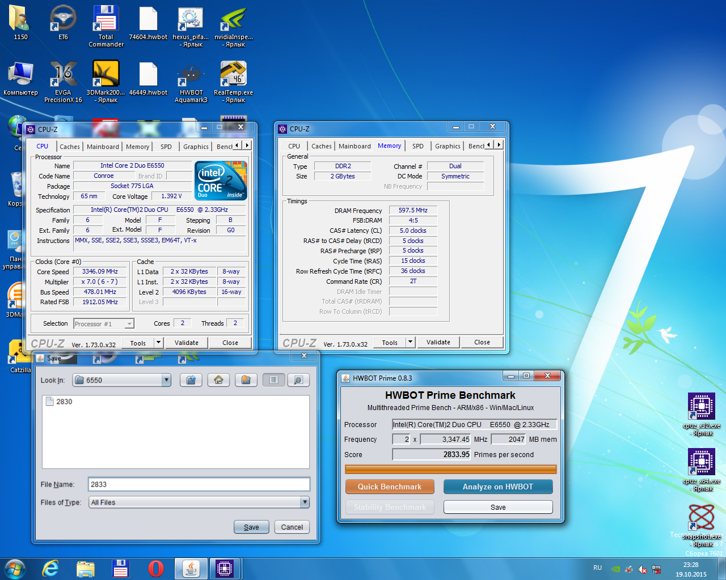Image resolution: width=726 pixels, height=580 pixels.
Task: Click Close in processor CPU-Z window
Action: [230, 343]
